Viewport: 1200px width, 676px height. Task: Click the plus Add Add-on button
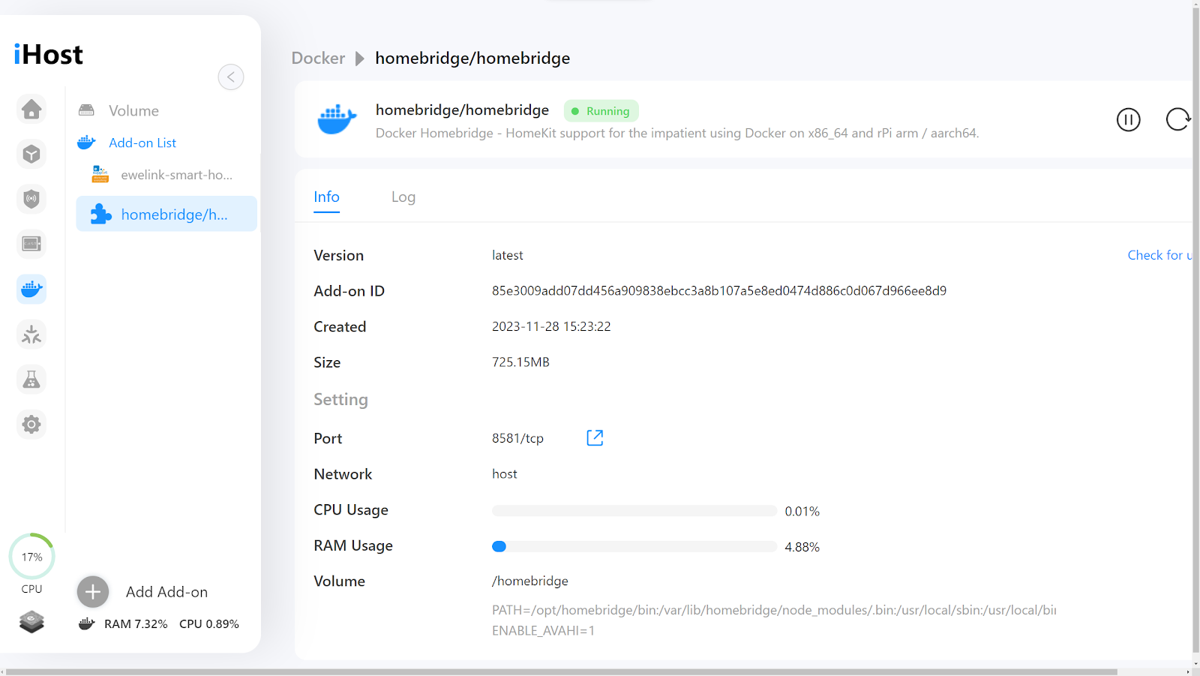93,592
